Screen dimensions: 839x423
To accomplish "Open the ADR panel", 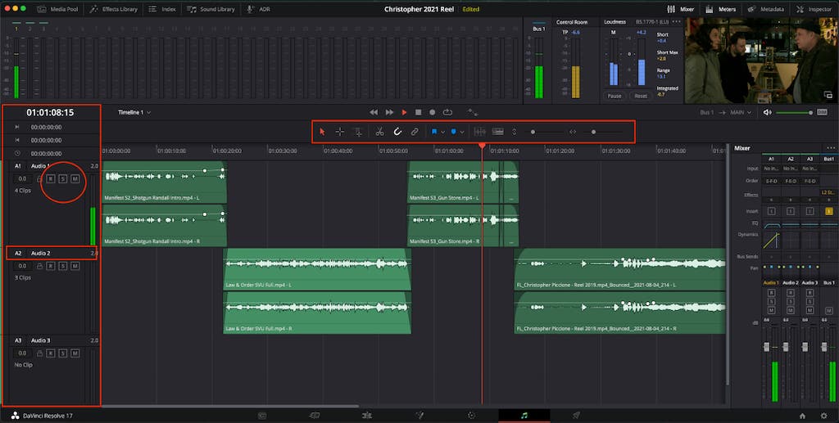I will (x=258, y=9).
